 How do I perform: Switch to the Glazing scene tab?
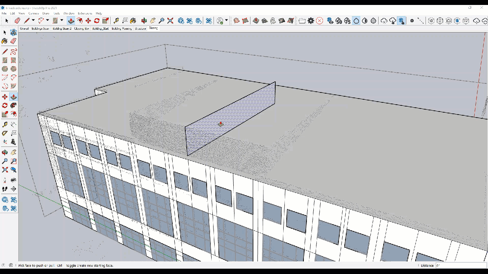tap(153, 28)
